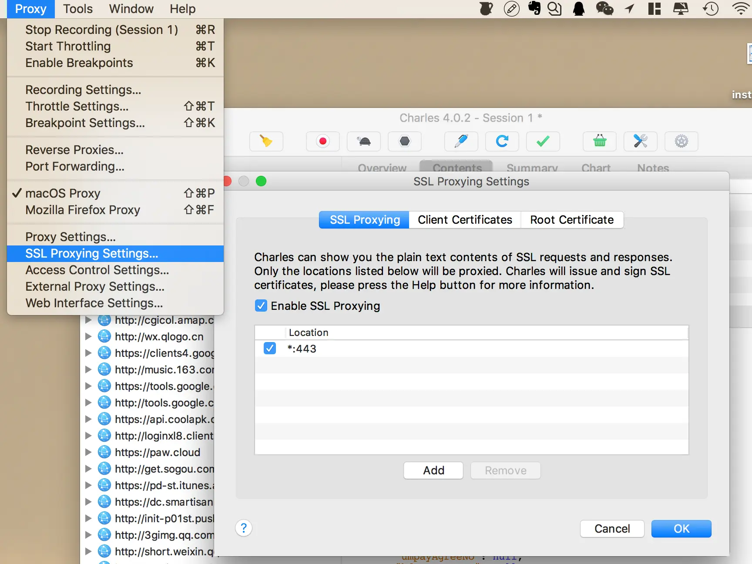This screenshot has width=752, height=564.
Task: Expand the https://paw.cloud tree node
Action: (x=88, y=452)
